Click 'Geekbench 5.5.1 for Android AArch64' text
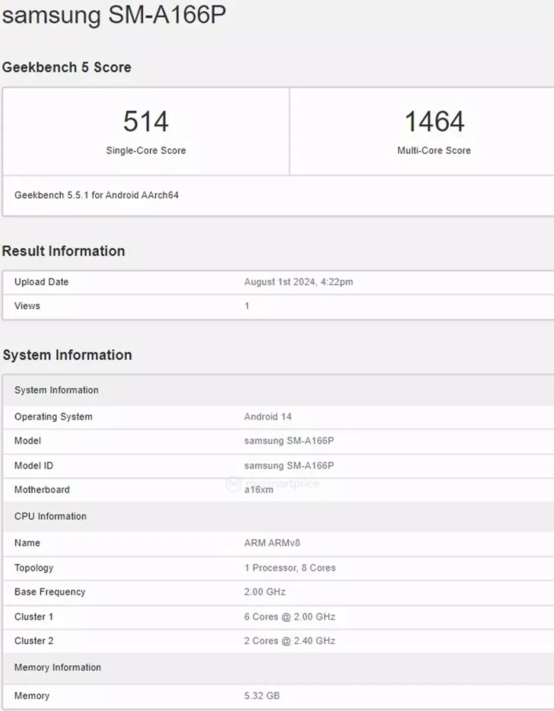554x711 pixels. (x=97, y=195)
